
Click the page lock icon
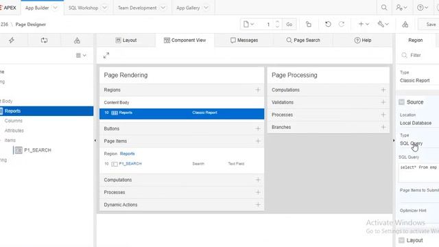[x=309, y=25]
